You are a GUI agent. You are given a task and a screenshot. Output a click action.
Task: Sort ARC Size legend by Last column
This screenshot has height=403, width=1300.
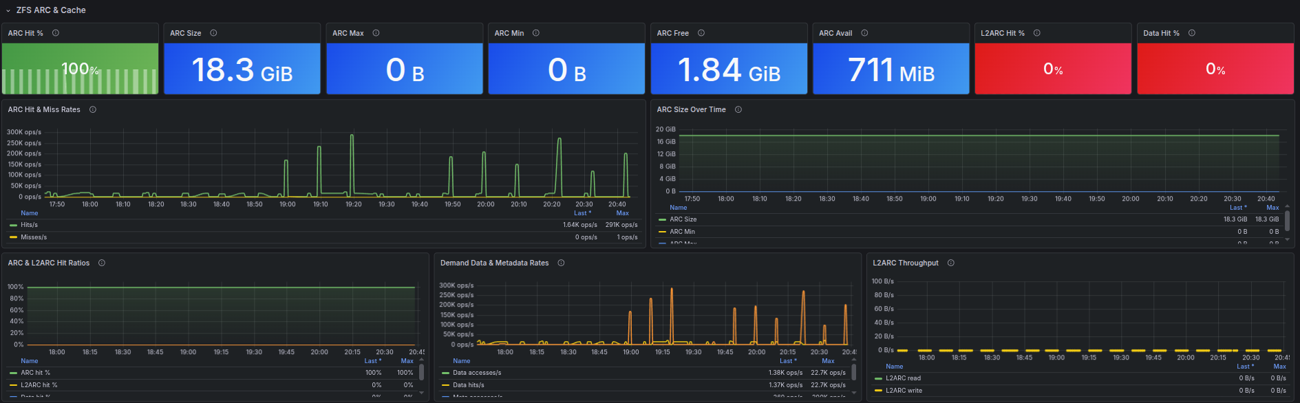coord(1237,208)
